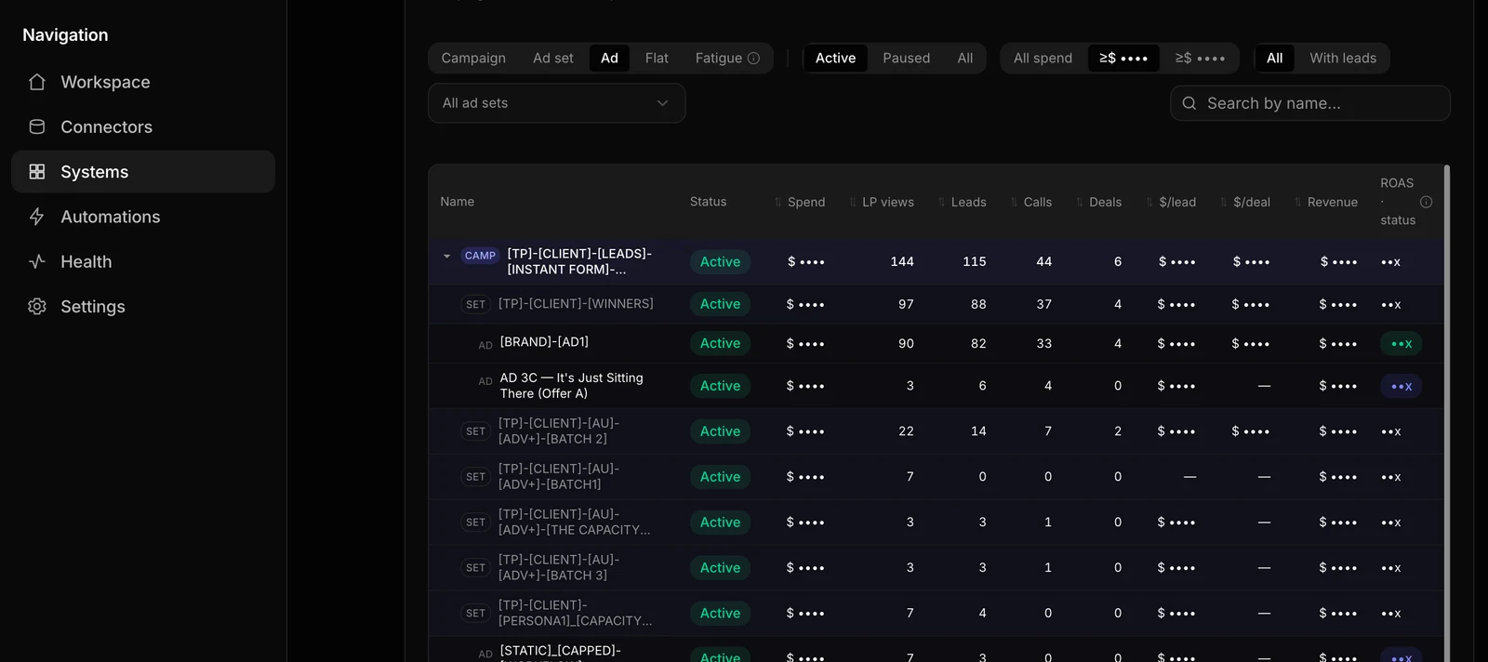Click Active status of [ADV+]-[BATCH 3] row

click(x=720, y=568)
